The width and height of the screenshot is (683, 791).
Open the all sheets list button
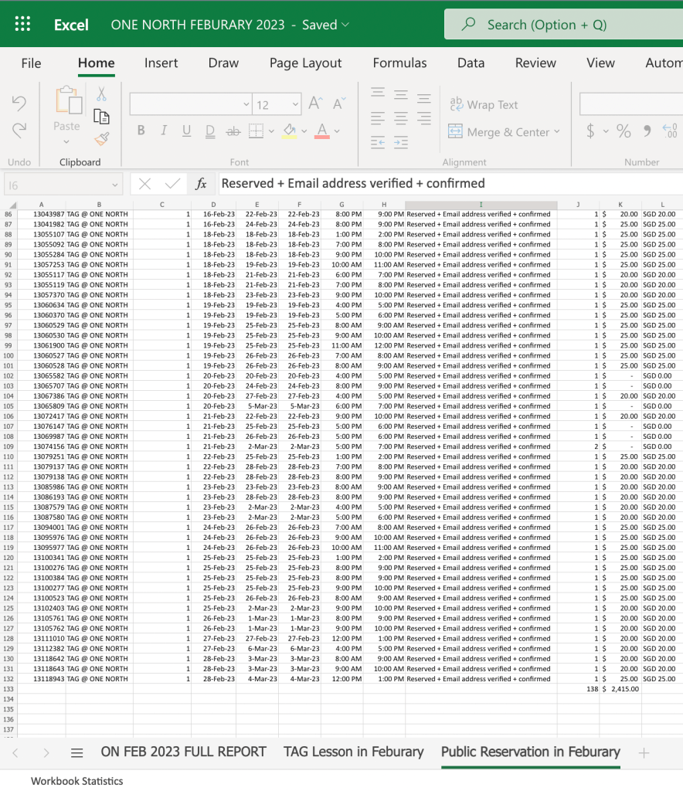pyautogui.click(x=76, y=752)
